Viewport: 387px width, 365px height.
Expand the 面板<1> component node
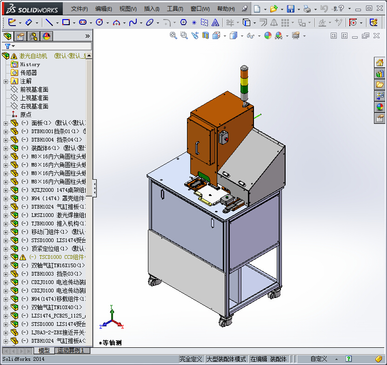[x=6, y=123]
